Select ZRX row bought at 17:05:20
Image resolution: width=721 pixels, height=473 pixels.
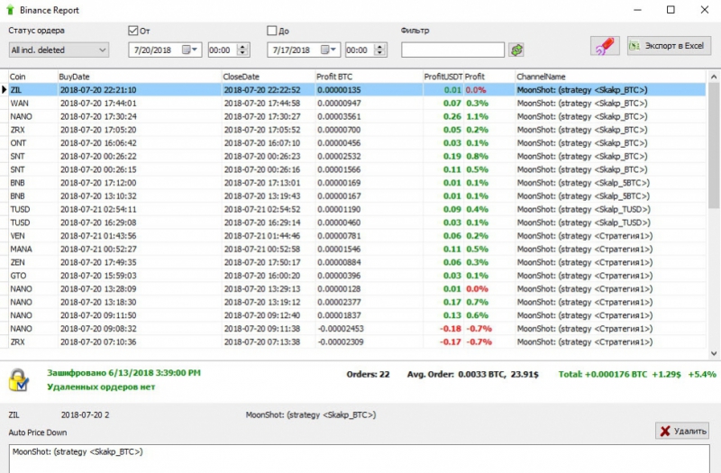[357, 130]
